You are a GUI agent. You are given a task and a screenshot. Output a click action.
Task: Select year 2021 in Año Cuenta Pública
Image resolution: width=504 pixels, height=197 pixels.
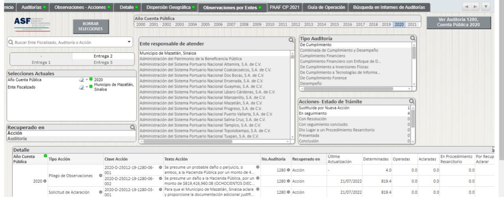click(x=412, y=24)
